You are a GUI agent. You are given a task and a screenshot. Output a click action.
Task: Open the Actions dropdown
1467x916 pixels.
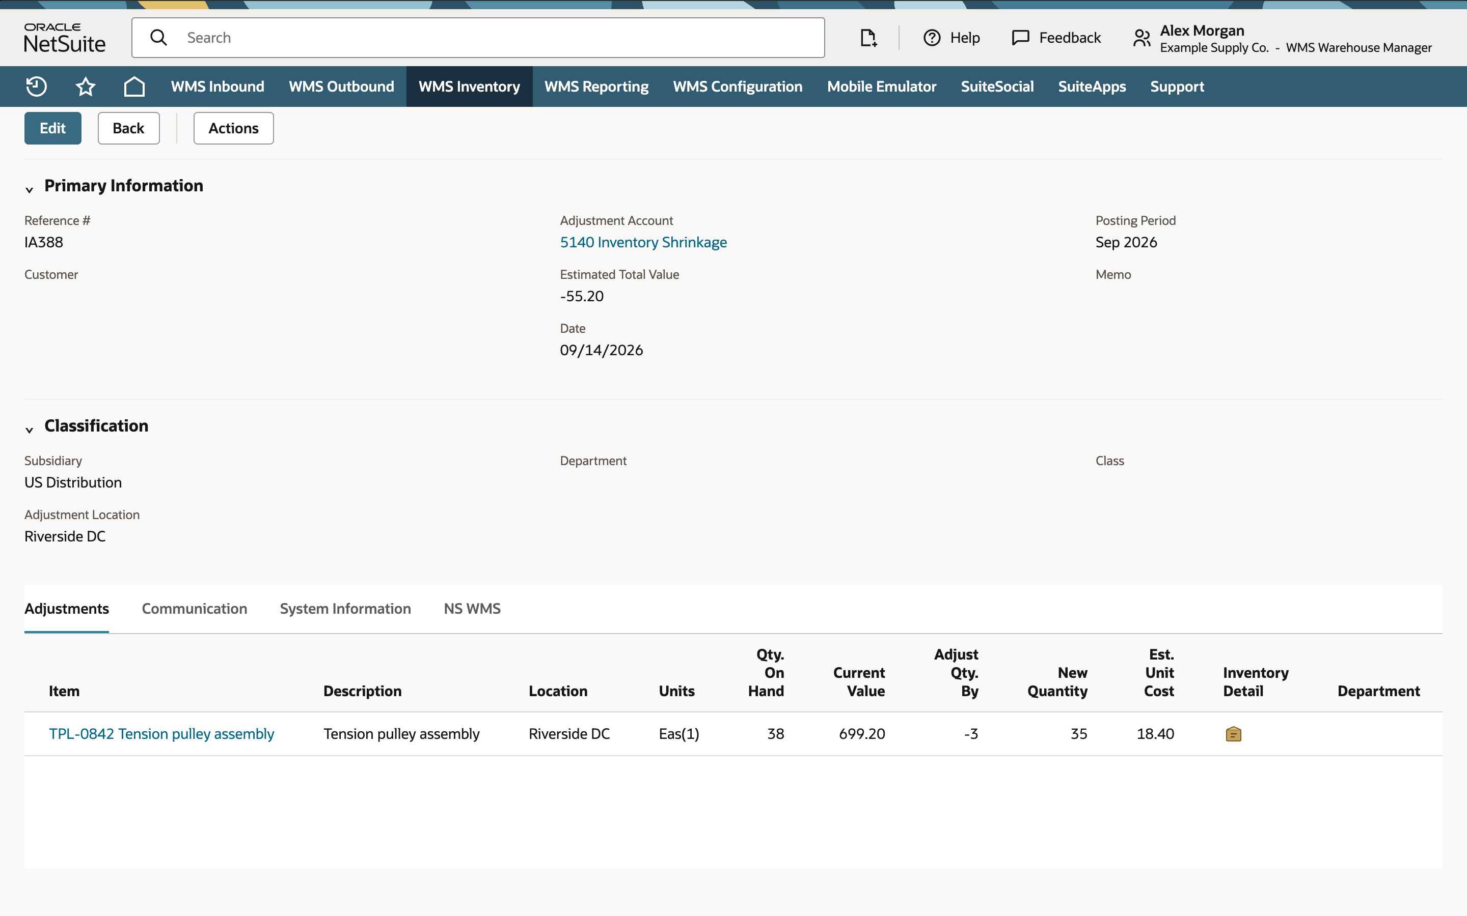233,128
